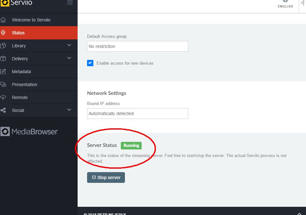
Task: Open the Delivery menu item
Action: pyautogui.click(x=38, y=59)
